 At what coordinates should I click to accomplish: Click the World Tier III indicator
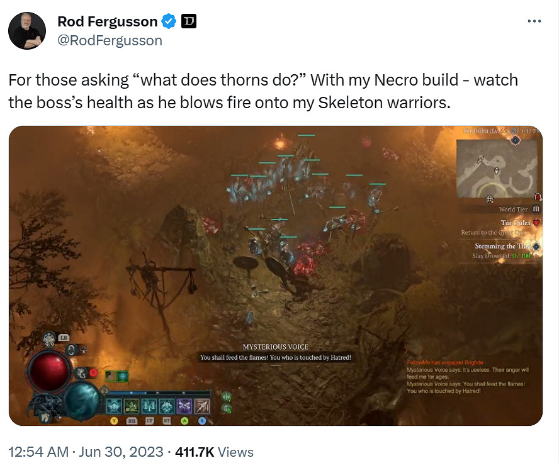(x=519, y=209)
